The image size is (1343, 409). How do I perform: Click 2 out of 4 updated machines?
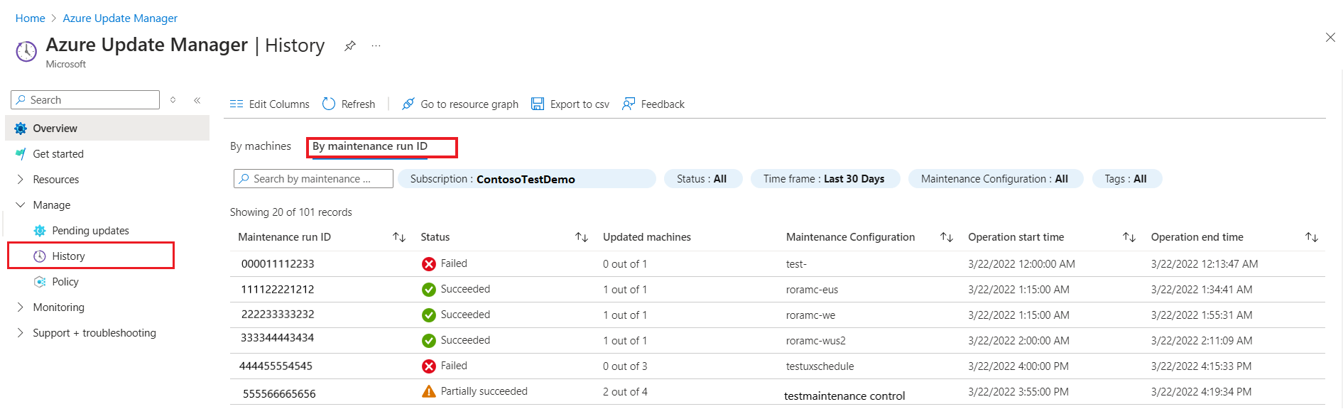(x=625, y=392)
